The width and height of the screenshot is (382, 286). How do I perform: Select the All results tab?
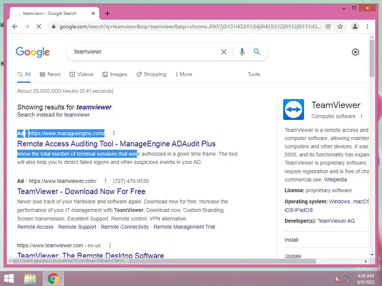tap(24, 74)
